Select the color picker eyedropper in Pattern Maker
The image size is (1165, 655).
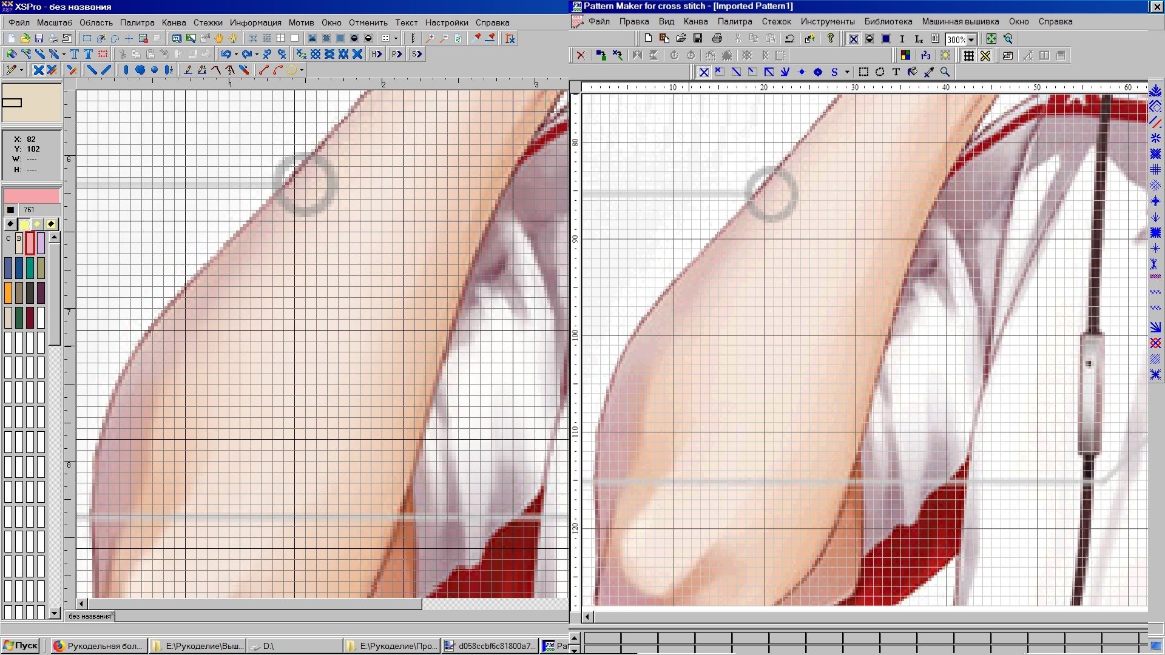coord(928,72)
